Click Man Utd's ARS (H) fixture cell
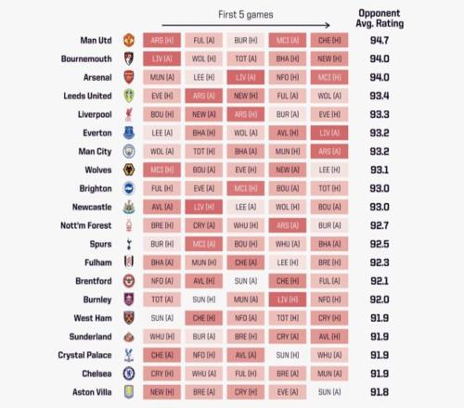Screen dimensions: 464x408 point(161,40)
